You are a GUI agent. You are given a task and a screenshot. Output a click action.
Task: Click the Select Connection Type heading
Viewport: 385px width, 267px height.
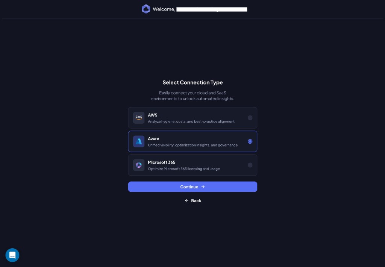192,82
